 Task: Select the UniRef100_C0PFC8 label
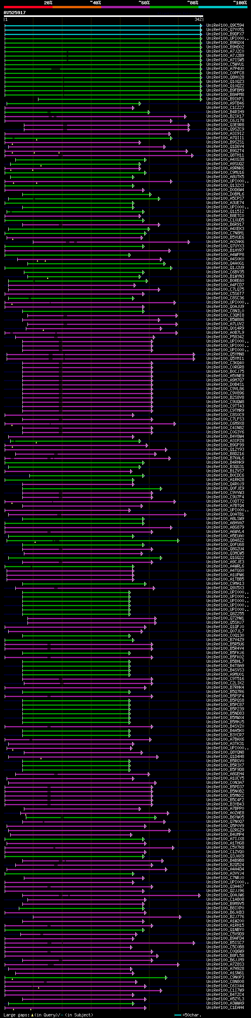225,73
